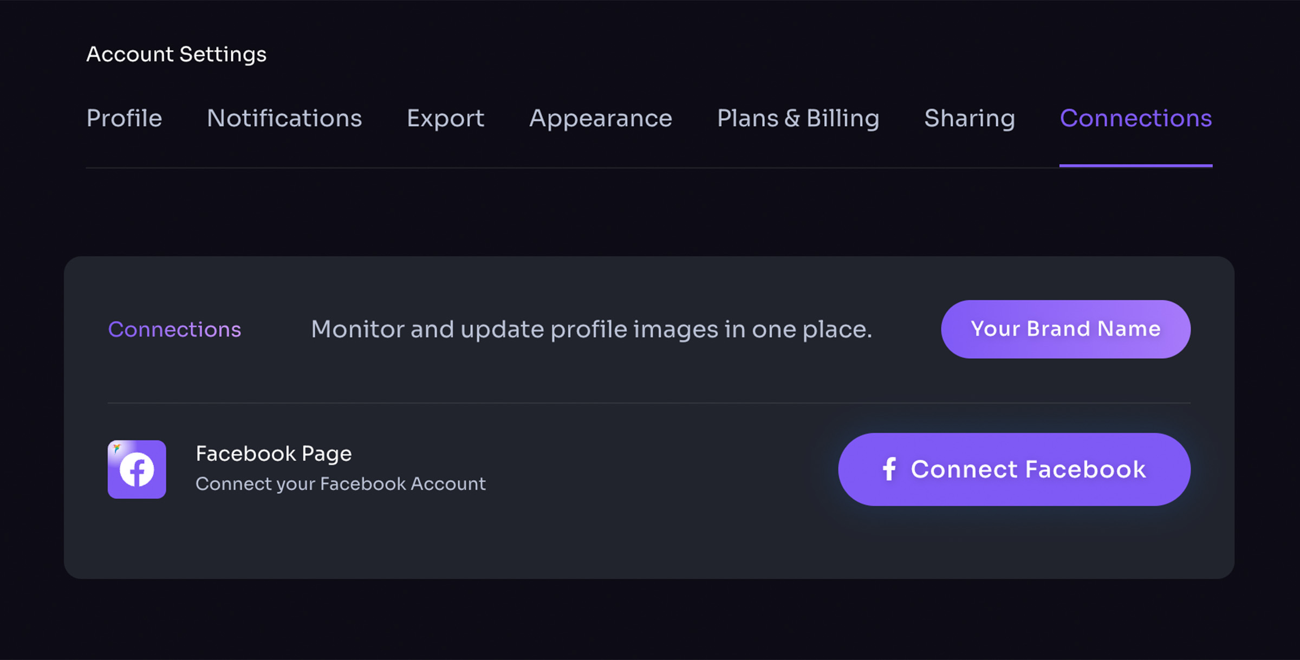Click the small colorful bird badge on Facebook tile
The height and width of the screenshot is (660, 1300).
pyautogui.click(x=117, y=448)
